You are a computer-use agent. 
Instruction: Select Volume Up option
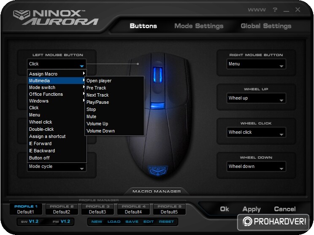[x=114, y=124]
